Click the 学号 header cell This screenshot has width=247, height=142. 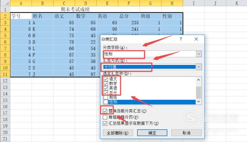tap(21, 16)
